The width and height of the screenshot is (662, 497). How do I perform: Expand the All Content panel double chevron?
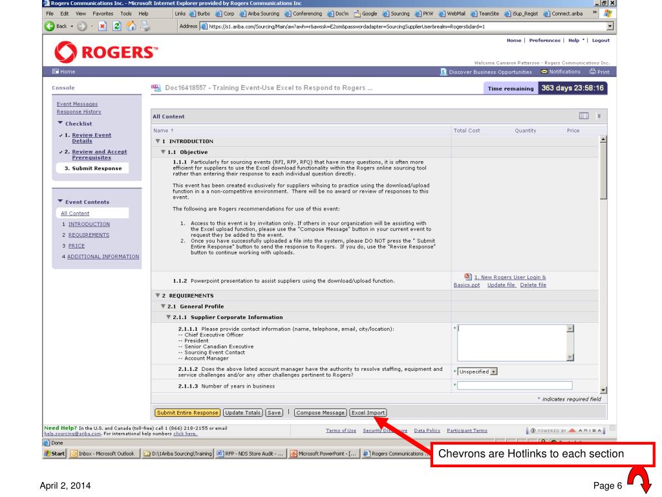click(599, 116)
